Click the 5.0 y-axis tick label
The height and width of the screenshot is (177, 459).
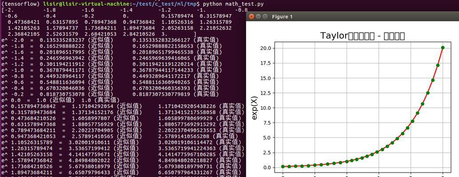pyautogui.click(x=268, y=137)
